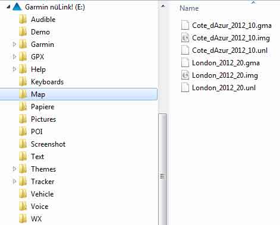Select the Cote_dAzur_2012_10.img file icon

click(x=185, y=37)
